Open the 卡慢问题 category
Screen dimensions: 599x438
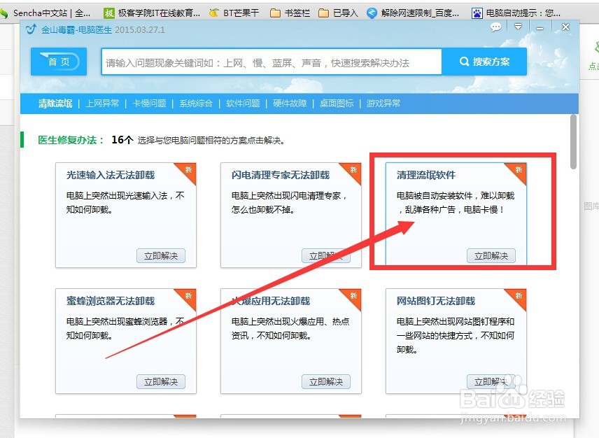pyautogui.click(x=148, y=103)
